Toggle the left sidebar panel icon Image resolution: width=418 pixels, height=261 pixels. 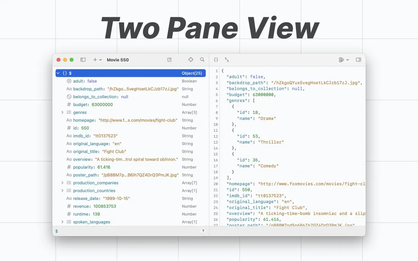[x=83, y=60]
